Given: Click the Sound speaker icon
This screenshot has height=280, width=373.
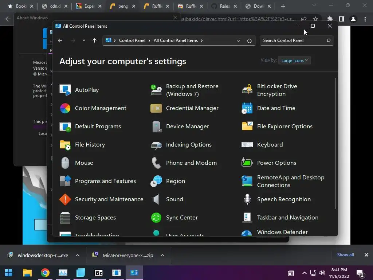Looking at the screenshot, I should coord(156,199).
